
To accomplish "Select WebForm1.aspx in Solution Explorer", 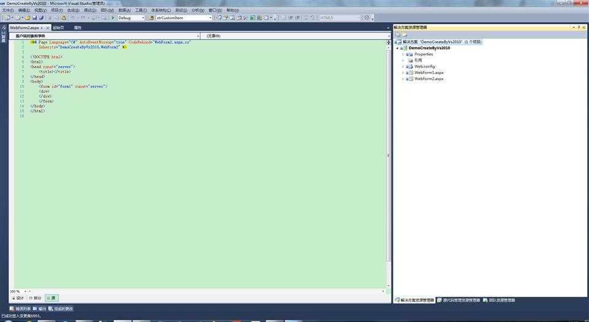I will 429,73.
